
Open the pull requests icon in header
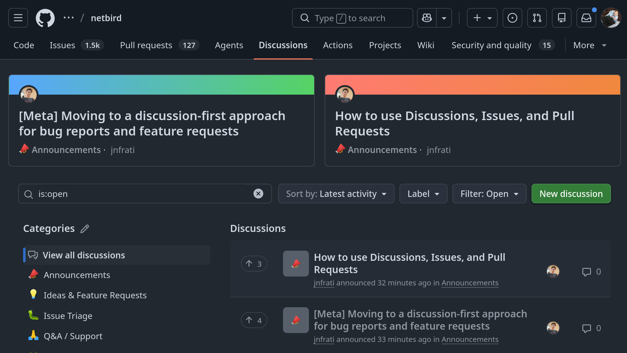pos(537,18)
